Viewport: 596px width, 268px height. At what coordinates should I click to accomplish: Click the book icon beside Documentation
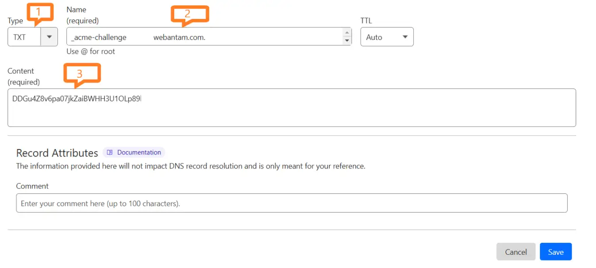[x=110, y=152]
